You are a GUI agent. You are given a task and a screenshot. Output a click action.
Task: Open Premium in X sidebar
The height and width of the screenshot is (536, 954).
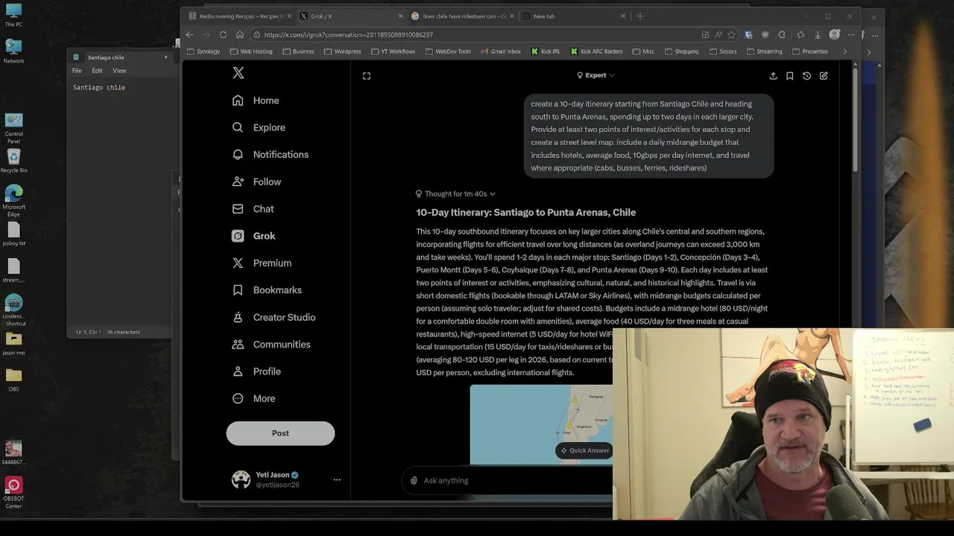click(x=262, y=263)
